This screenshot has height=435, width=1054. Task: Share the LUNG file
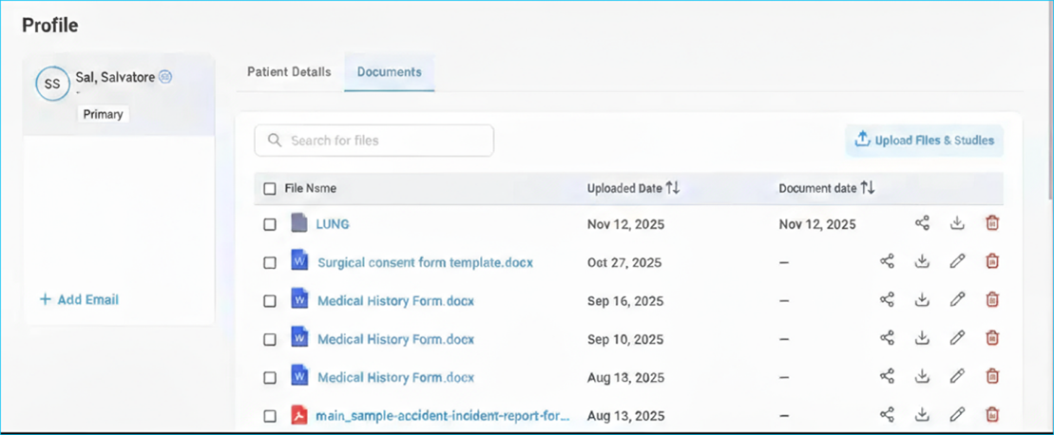tap(922, 223)
